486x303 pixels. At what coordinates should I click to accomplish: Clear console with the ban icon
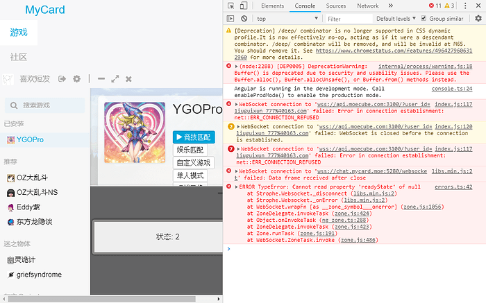click(244, 19)
